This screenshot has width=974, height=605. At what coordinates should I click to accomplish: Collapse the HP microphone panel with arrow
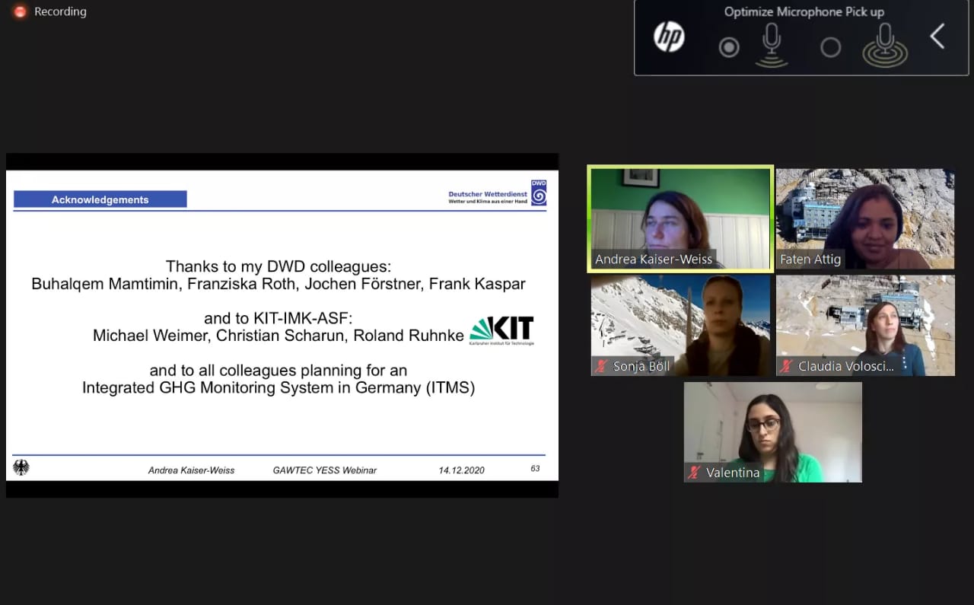point(937,36)
